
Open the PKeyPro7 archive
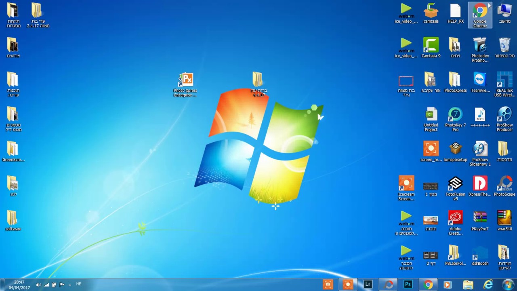tap(480, 221)
